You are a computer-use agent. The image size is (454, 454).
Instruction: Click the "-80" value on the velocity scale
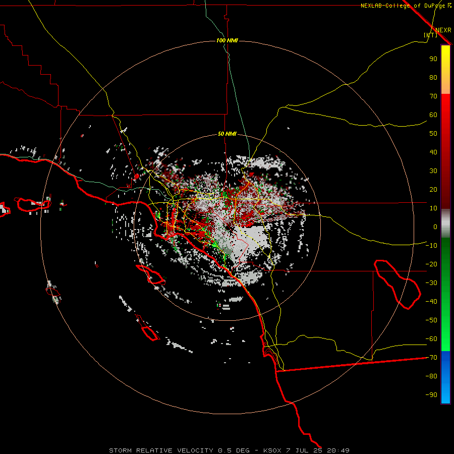tap(431, 376)
